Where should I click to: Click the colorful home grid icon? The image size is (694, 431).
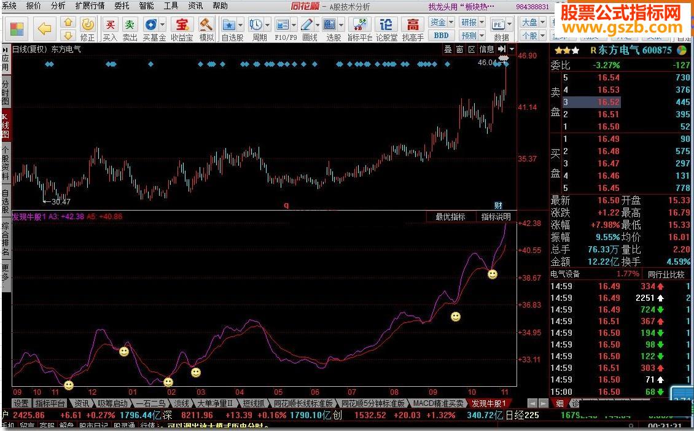point(17,29)
